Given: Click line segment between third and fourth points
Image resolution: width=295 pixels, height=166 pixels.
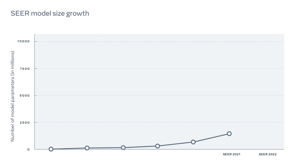Looking at the screenshot, I should 140,147.
